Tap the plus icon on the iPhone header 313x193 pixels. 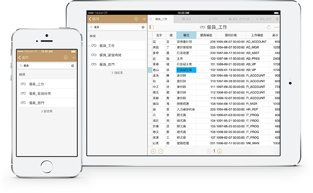coord(74,58)
